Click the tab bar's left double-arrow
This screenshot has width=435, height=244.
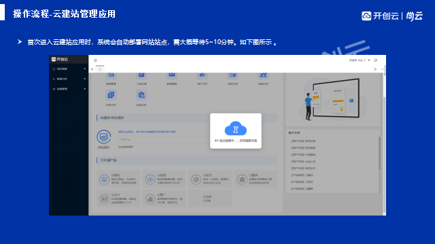[92, 69]
